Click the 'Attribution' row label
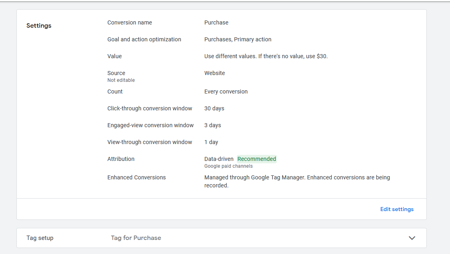 click(121, 159)
